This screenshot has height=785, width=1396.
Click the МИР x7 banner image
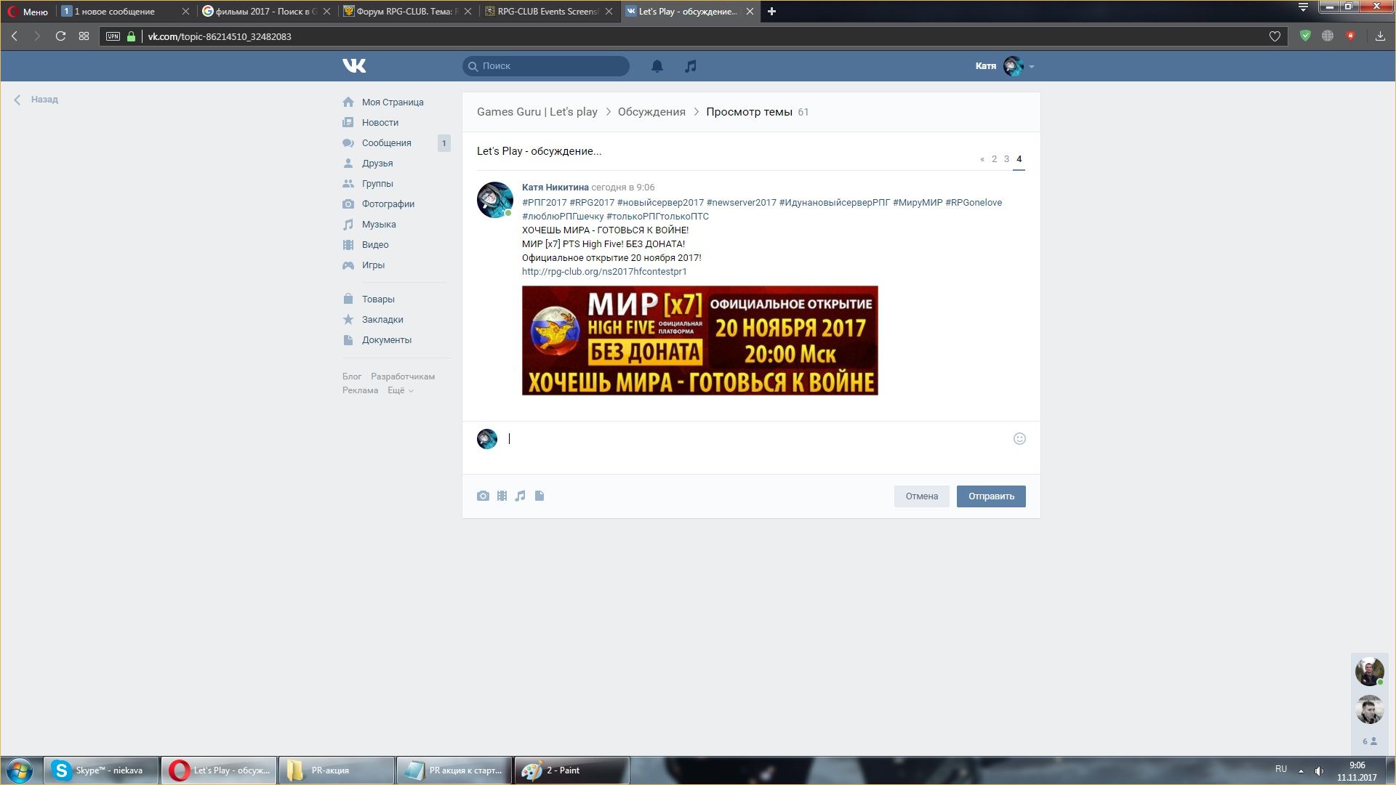pos(699,340)
